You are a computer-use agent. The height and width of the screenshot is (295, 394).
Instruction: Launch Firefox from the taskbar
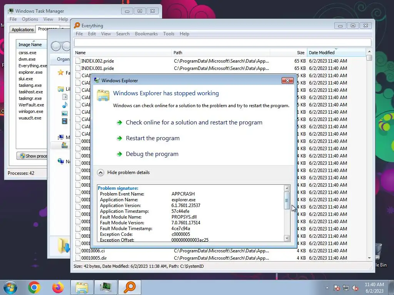[x=58, y=287]
